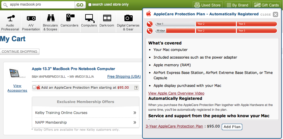The height and width of the screenshot is (139, 283).
Task: Open the Computers category icon
Action: coord(90,18)
